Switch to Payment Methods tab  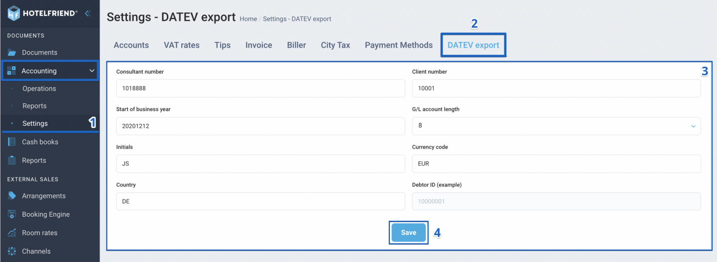pyautogui.click(x=399, y=45)
